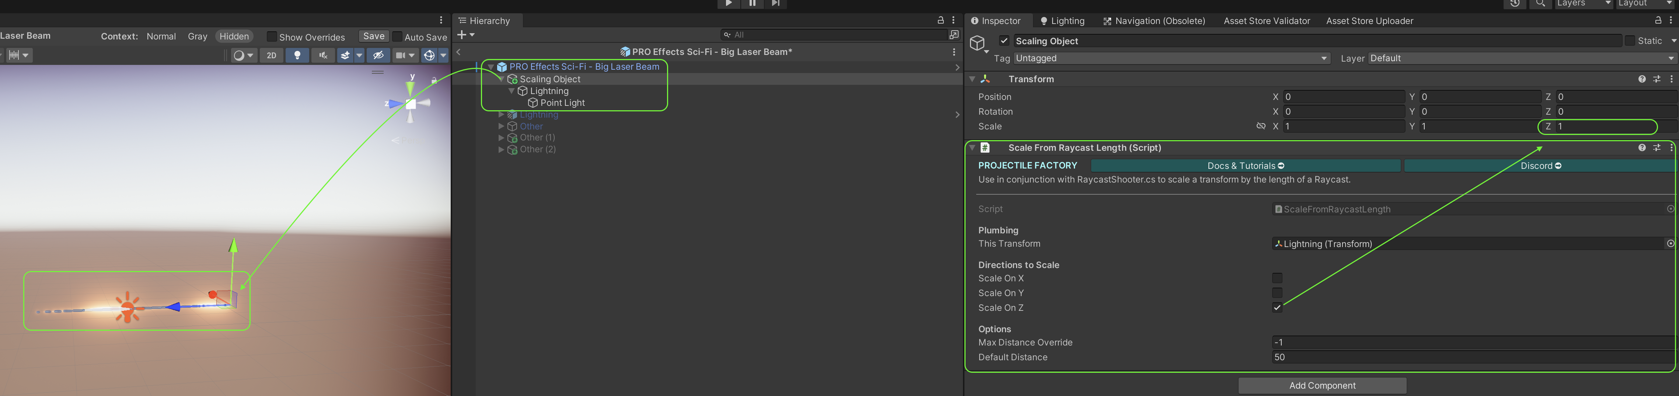
Task: Open the Hierarchy search-by-type icon
Action: 954,35
